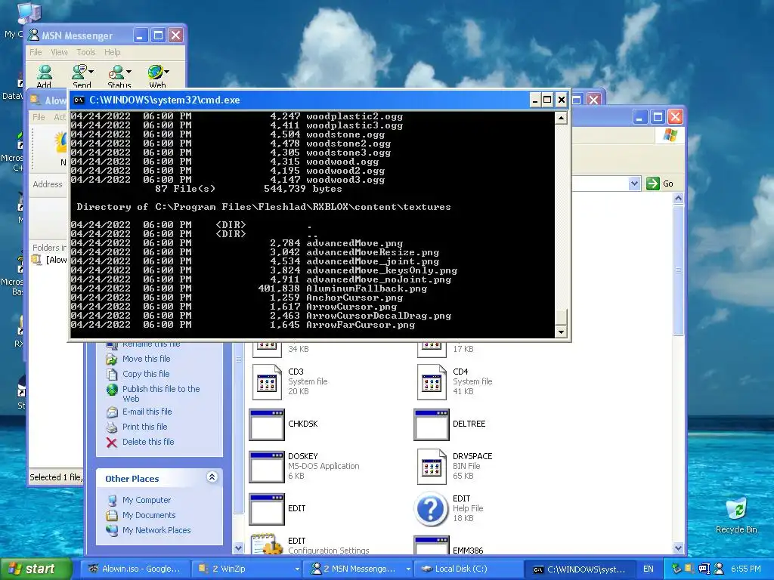This screenshot has width=774, height=580.
Task: Click cmd.exe title bar icon
Action: click(79, 100)
